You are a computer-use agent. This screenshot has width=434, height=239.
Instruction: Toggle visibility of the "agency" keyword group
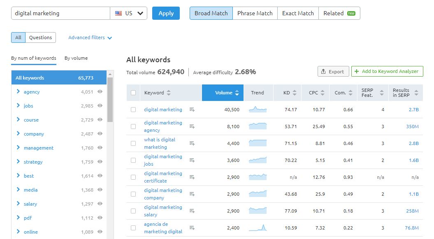click(100, 91)
